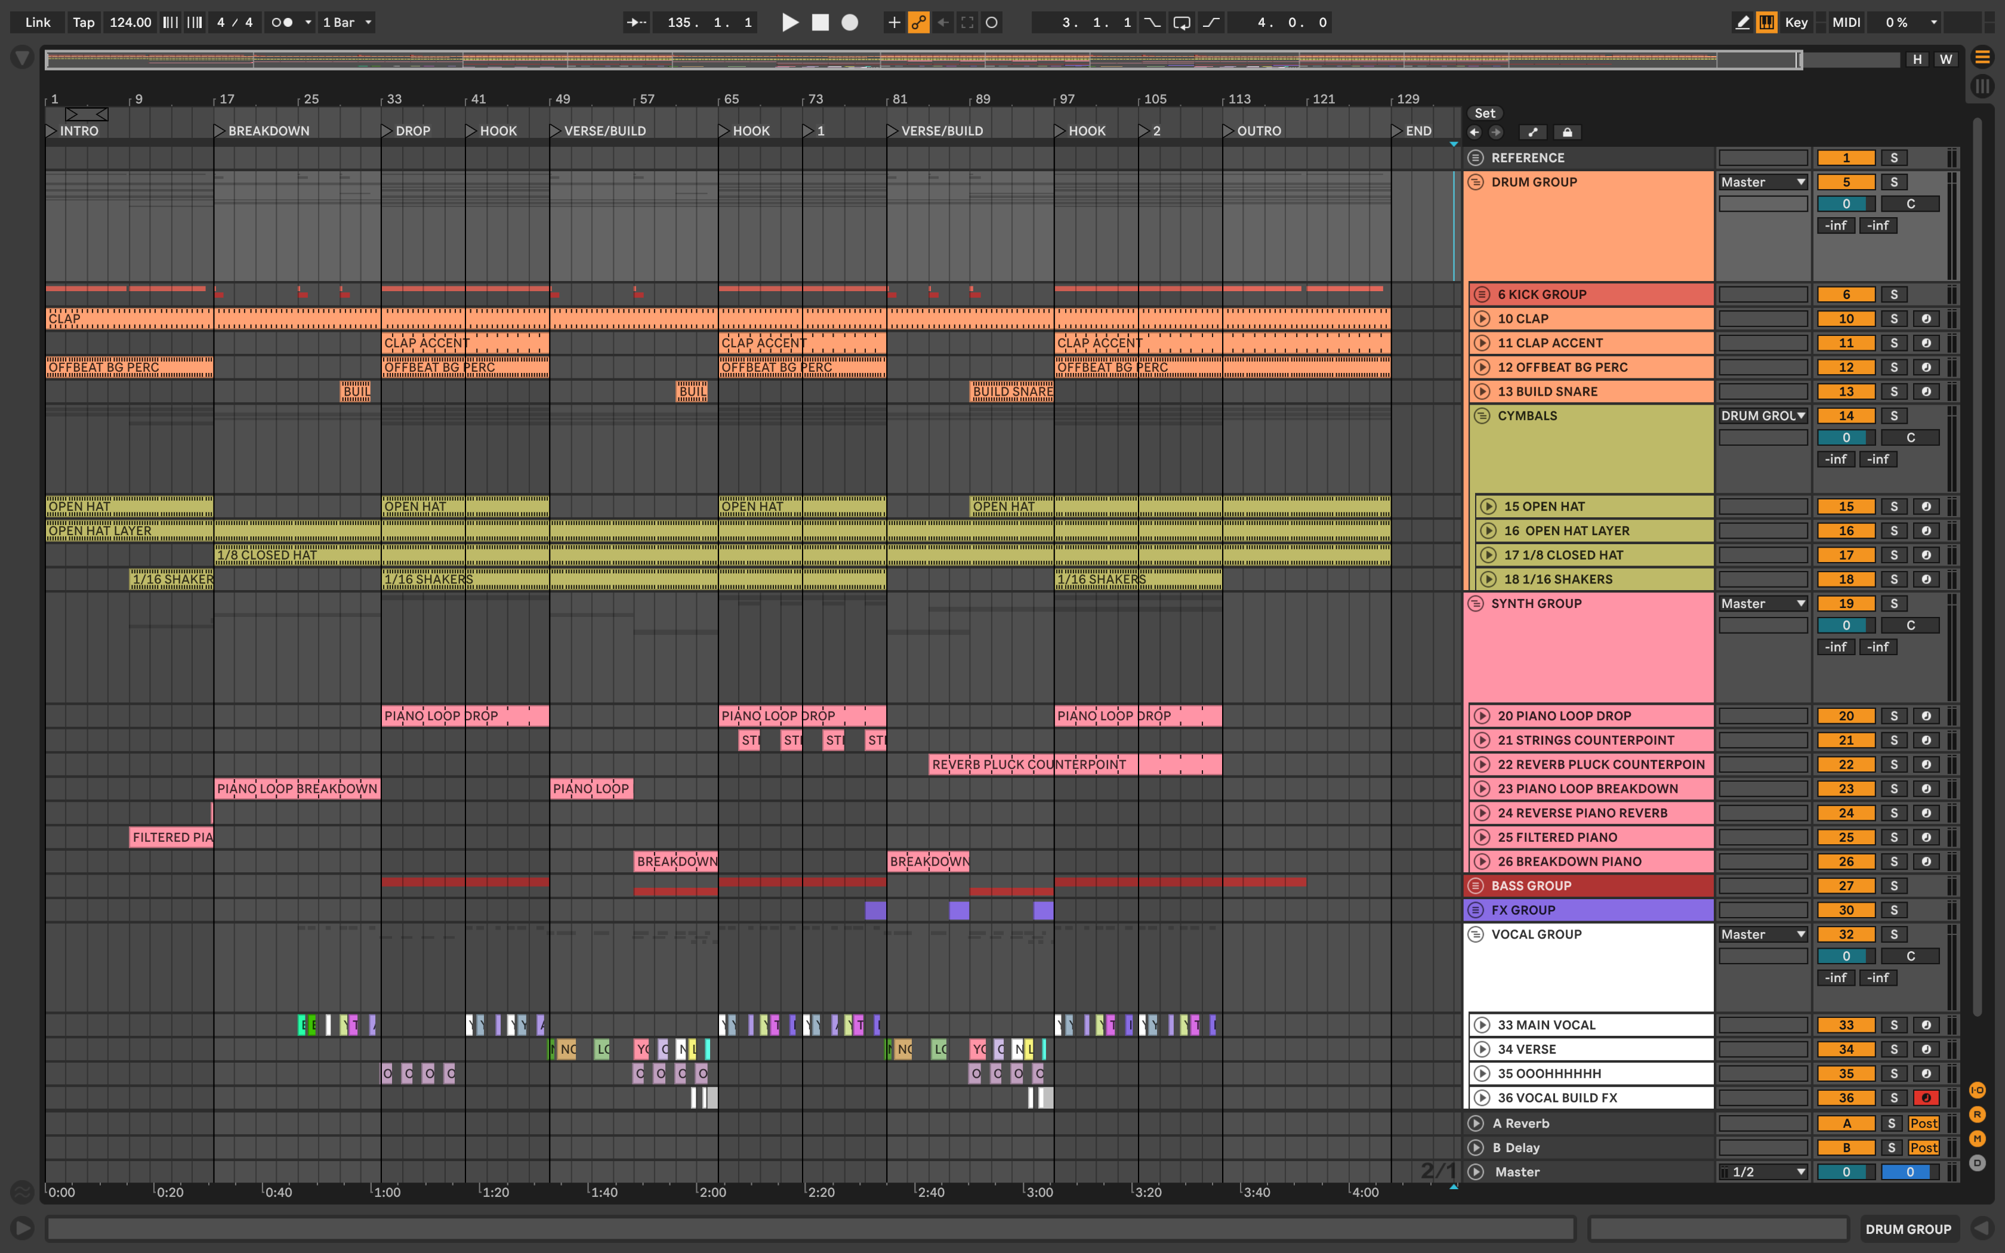
Task: Open the 1 Bar quantization menu
Action: tap(347, 23)
